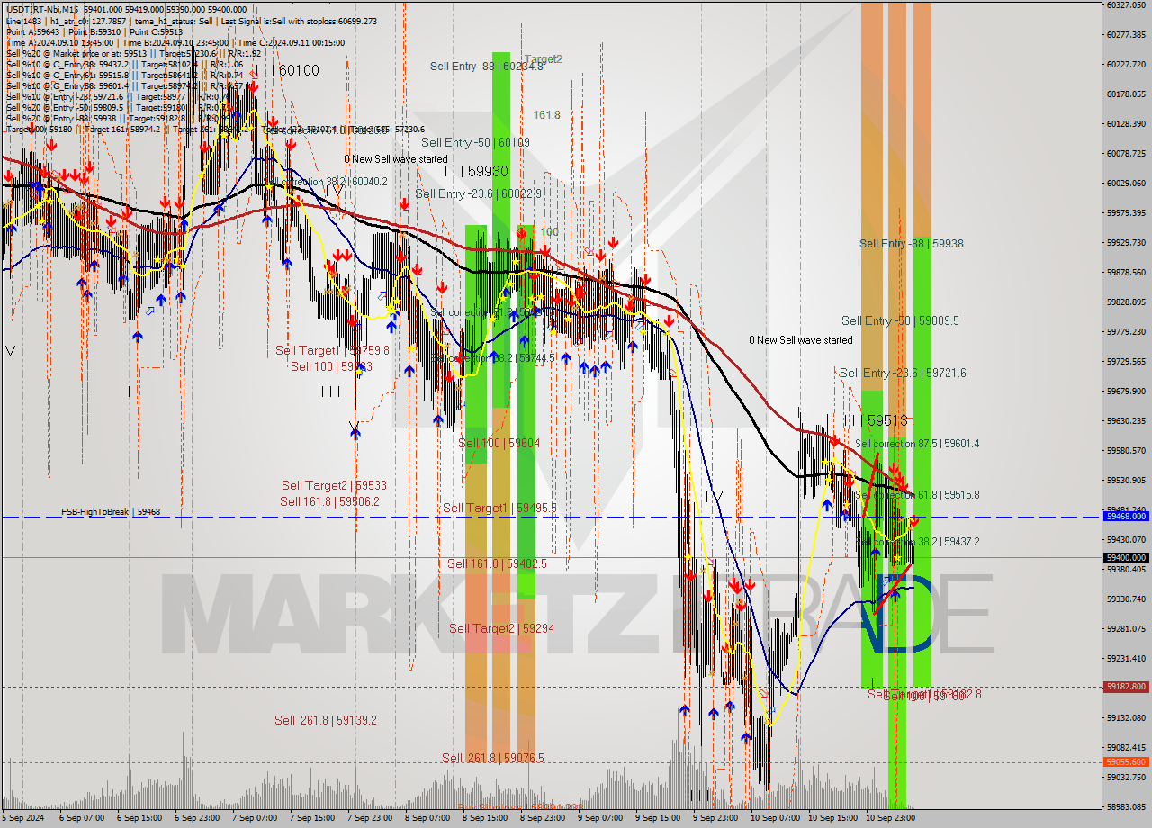1152x828 pixels.
Task: Click the '6 Sep 15:00' time axis label
Action: [x=138, y=818]
